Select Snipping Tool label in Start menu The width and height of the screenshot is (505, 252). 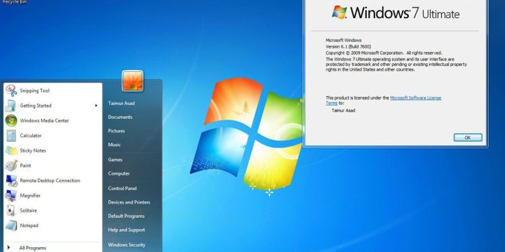35,91
